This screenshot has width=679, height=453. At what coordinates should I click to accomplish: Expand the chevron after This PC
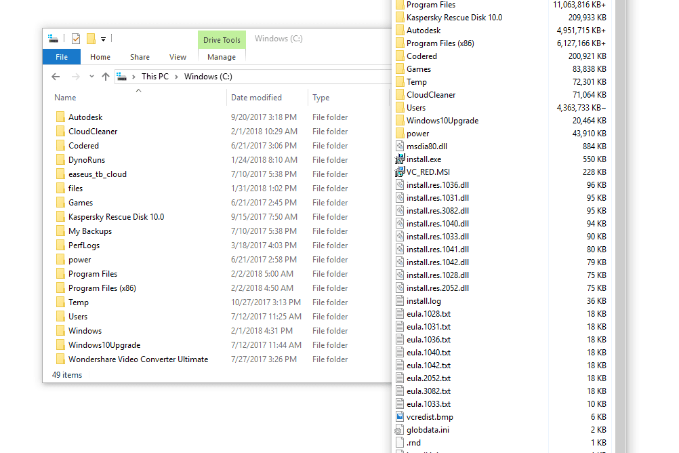click(176, 77)
